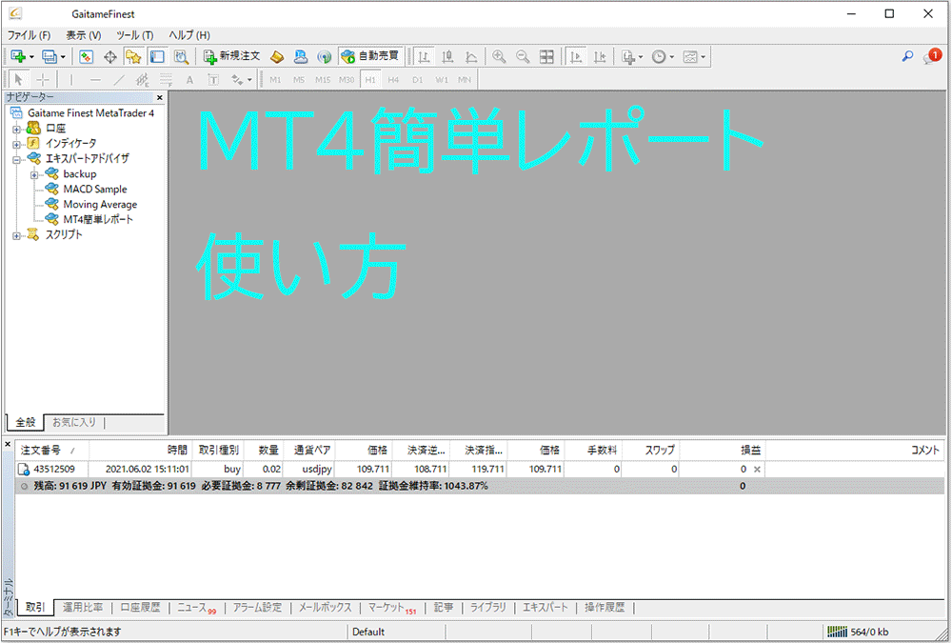952x643 pixels.
Task: Open the Strategy Tester magnifier icon
Action: tap(180, 57)
